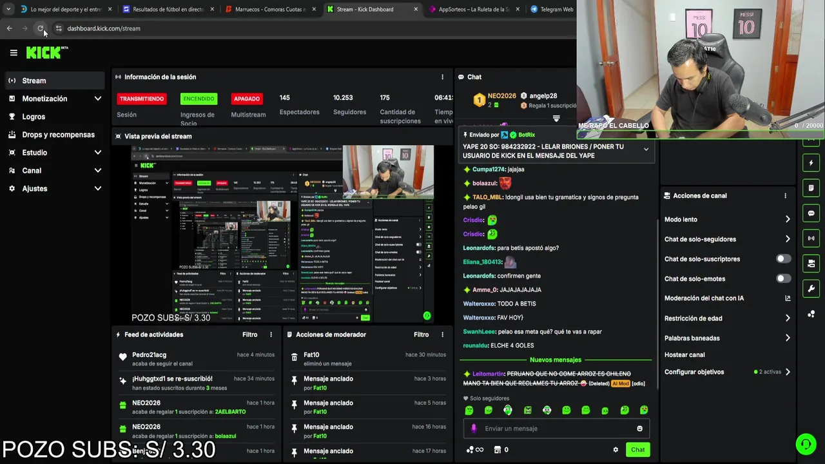Reload the browser page
The image size is (825, 464).
click(41, 28)
